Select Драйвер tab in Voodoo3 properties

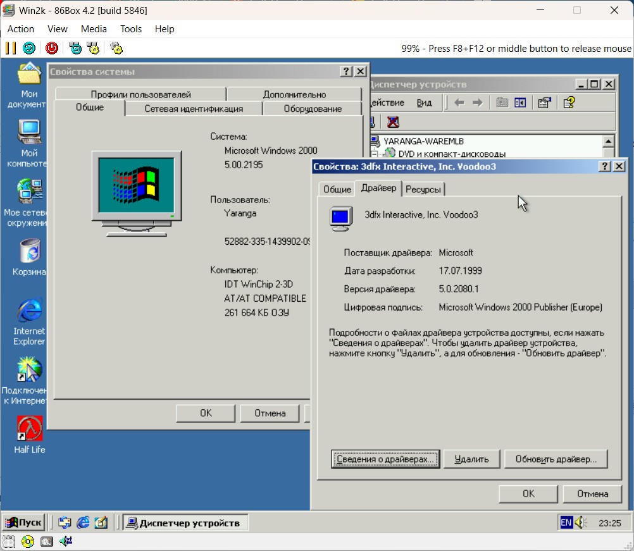[x=378, y=188]
